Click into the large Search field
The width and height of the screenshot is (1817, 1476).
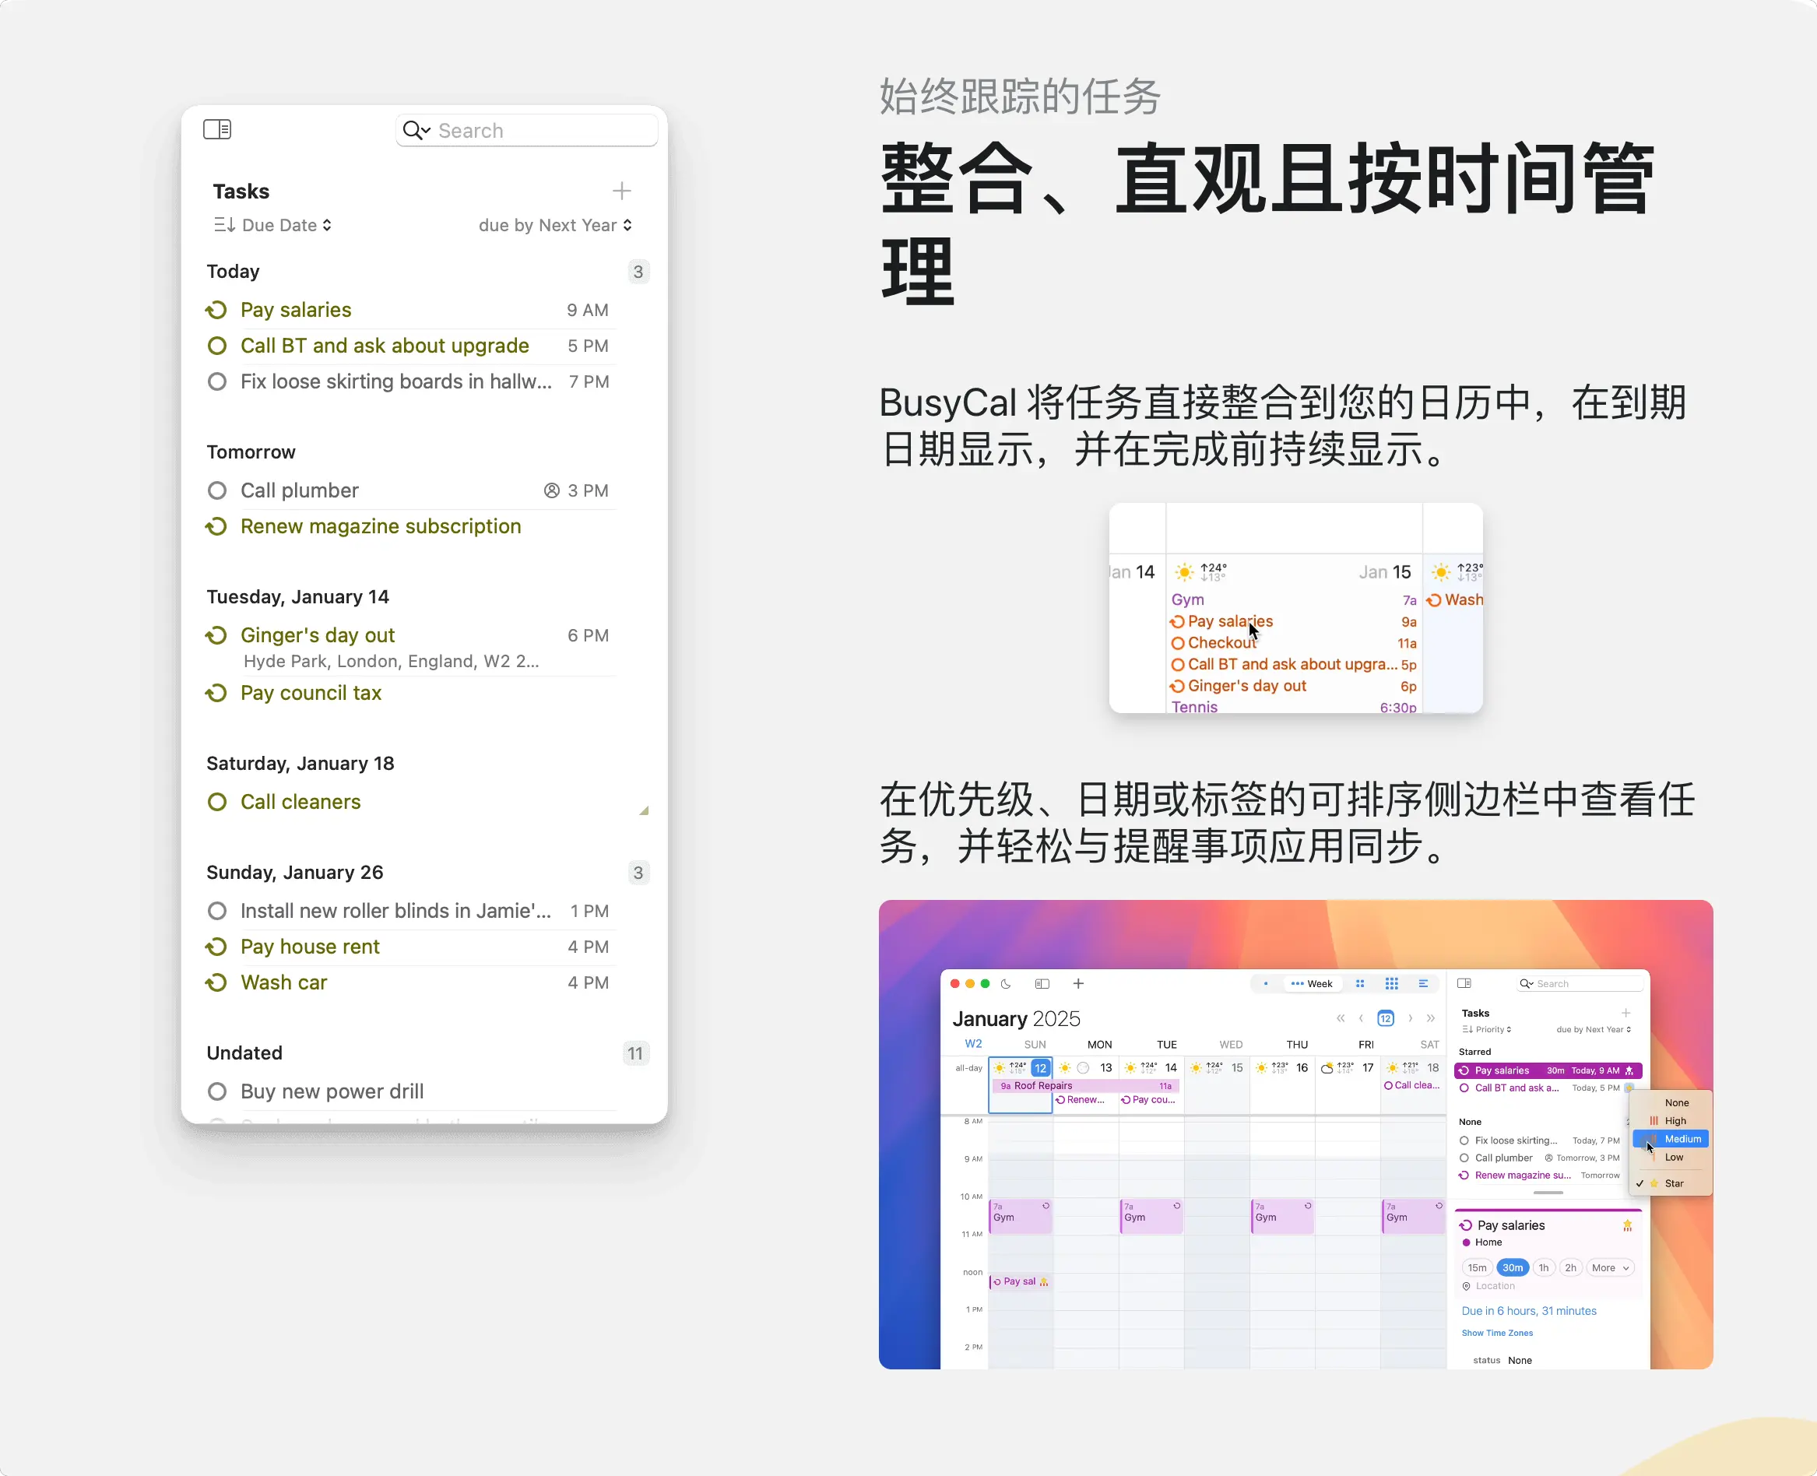(544, 130)
